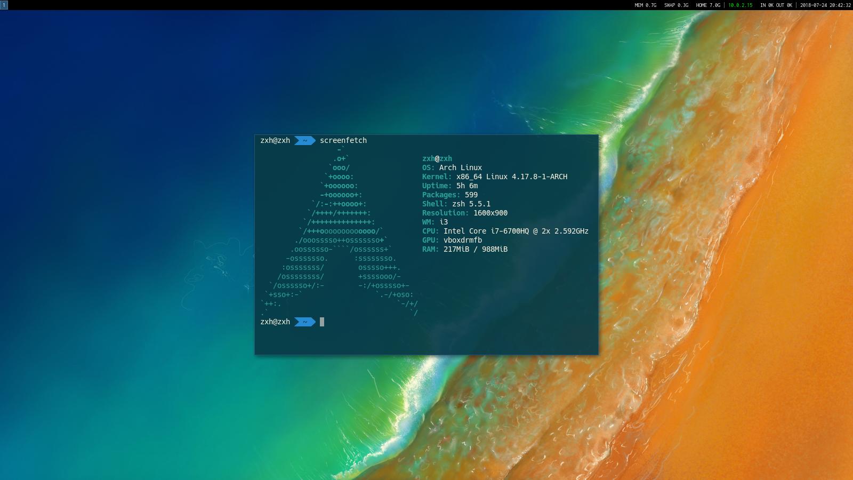This screenshot has width=853, height=480.
Task: Click the zxh@zxh header above OS line
Action: [x=437, y=158]
